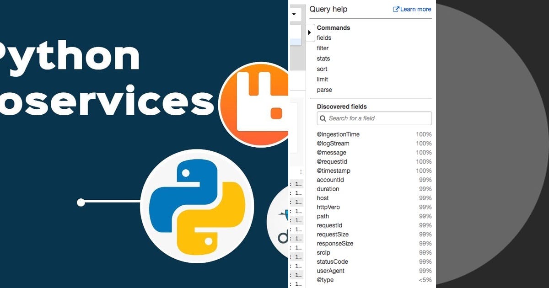The width and height of the screenshot is (549, 288).
Task: Click the limit command
Action: coord(322,79)
